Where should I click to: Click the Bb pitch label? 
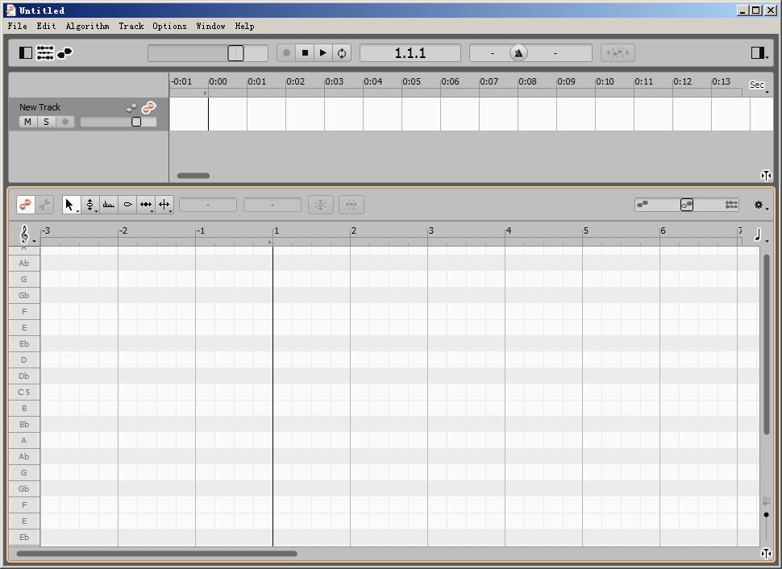pyautogui.click(x=24, y=425)
